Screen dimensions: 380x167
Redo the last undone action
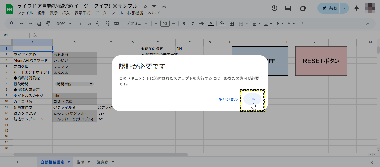pos(30,24)
